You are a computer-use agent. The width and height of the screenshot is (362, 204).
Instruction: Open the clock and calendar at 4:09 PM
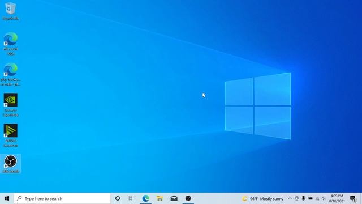pos(337,198)
